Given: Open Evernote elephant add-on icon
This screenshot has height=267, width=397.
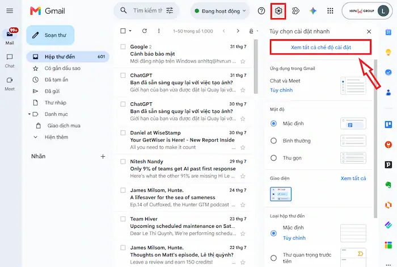Looking at the screenshot, I should click(388, 185).
